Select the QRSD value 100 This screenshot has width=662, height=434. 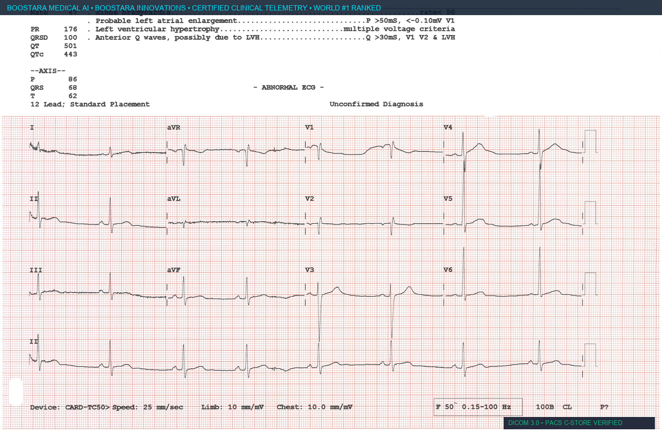(70, 38)
